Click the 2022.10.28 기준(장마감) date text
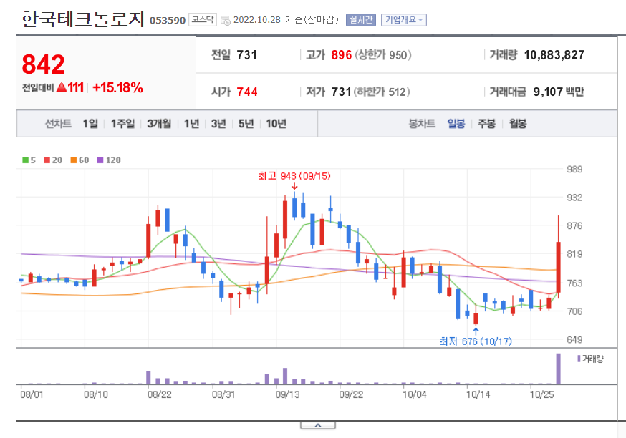 [x=286, y=19]
